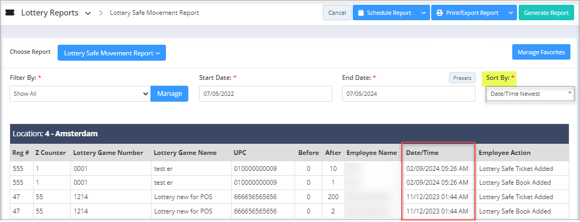Click the End Date input field
Image resolution: width=580 pixels, height=222 pixels.
point(408,94)
